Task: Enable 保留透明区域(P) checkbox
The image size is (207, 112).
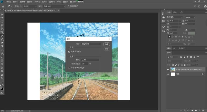Action: (69, 68)
